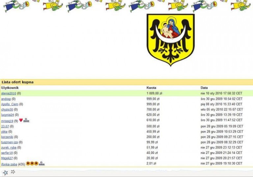Open the Apollo_Ciem user link

coord(10,104)
